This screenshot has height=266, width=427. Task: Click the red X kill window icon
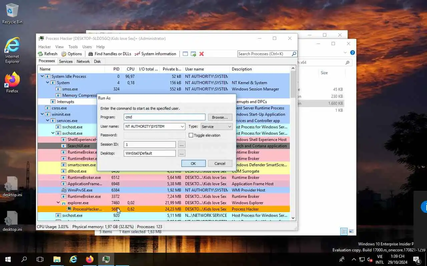[x=201, y=54]
